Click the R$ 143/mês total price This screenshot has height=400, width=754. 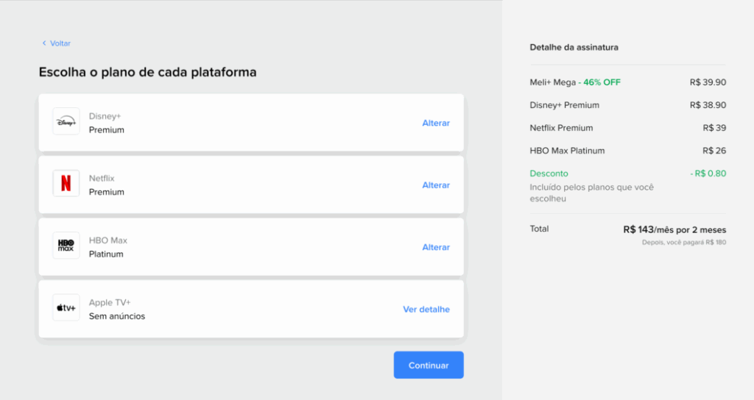tap(674, 229)
